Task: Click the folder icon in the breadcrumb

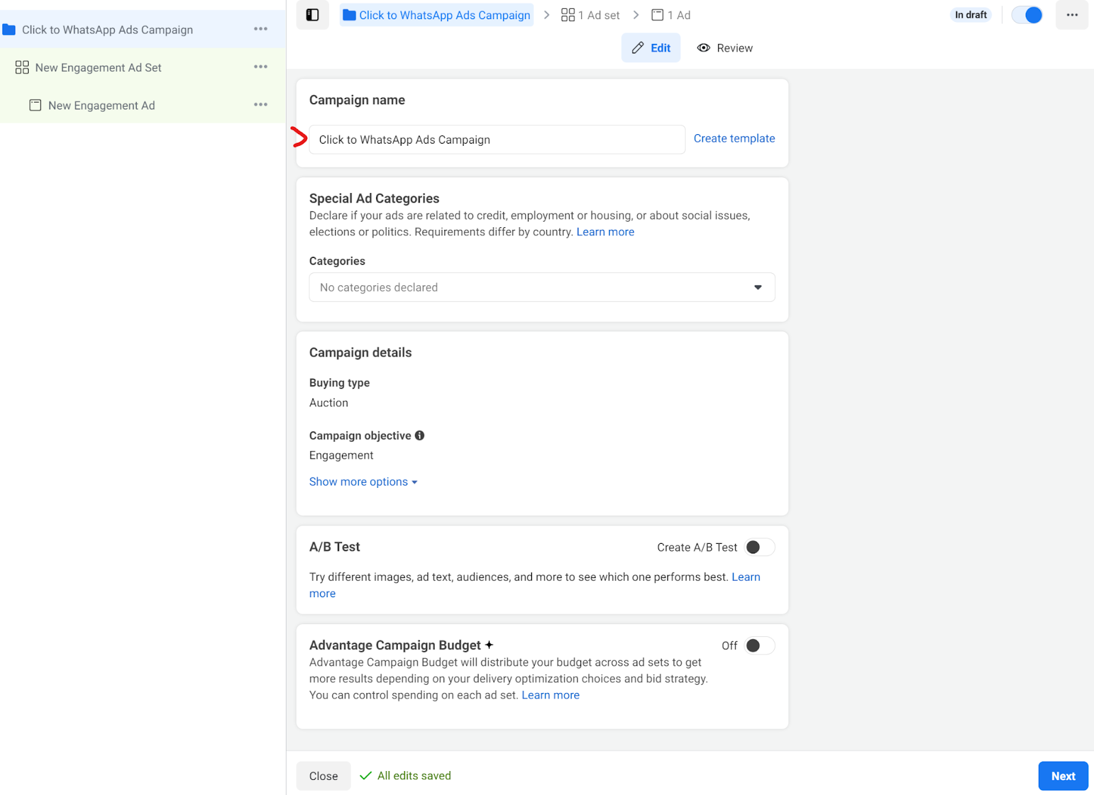Action: pyautogui.click(x=349, y=14)
